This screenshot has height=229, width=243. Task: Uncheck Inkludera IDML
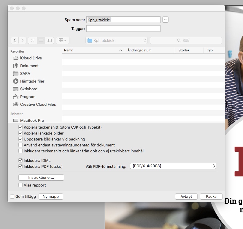[20, 160]
